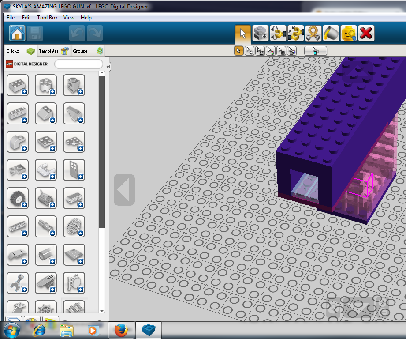Expand the slope bricks category
Screen dimensions: 406x339
point(46,113)
